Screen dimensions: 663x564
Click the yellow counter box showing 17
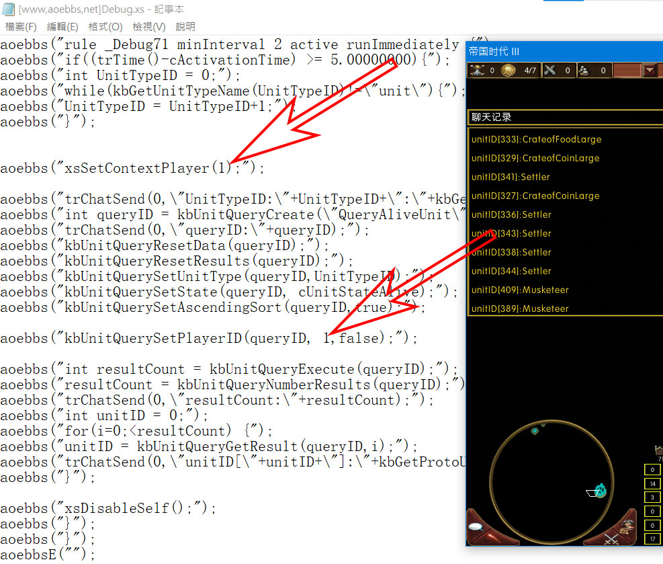coord(652,539)
